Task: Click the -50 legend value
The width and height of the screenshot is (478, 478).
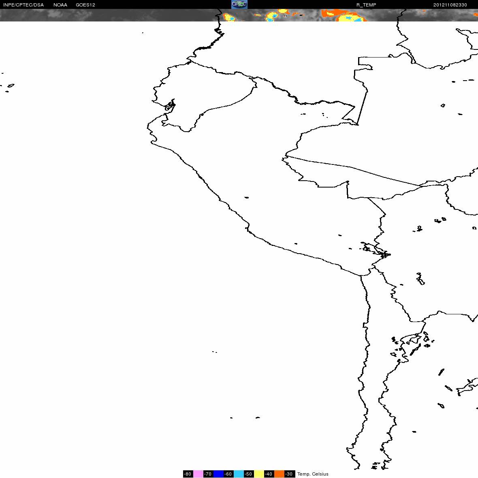Action: 249,474
